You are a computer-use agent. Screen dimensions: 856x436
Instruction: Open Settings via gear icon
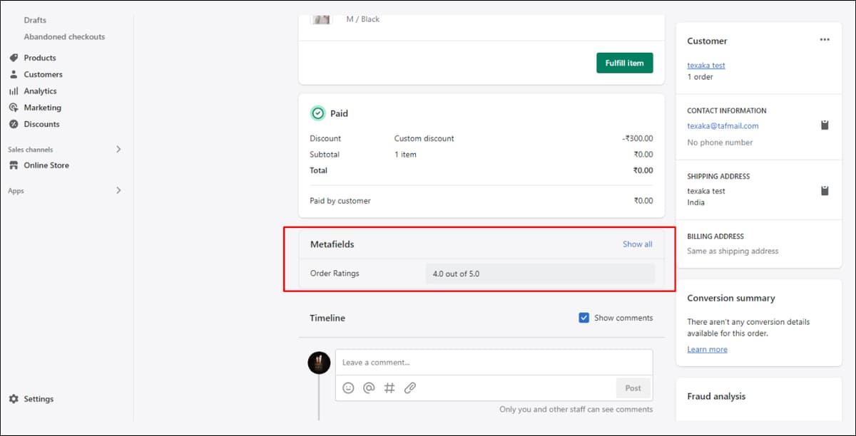coord(14,399)
